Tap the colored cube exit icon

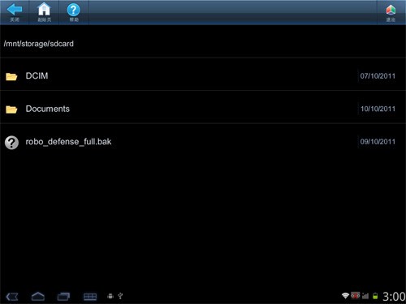click(x=391, y=10)
